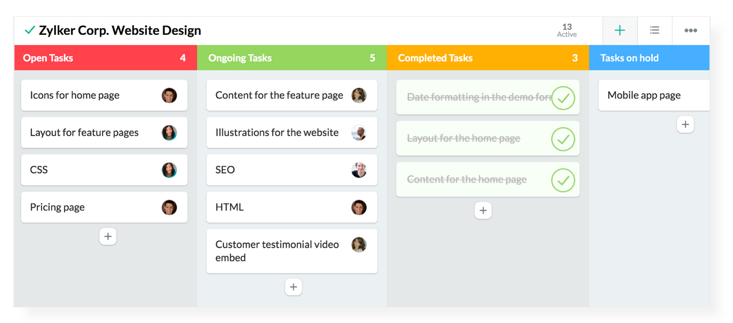Add a card under Ongoing Tasks column

tap(293, 287)
